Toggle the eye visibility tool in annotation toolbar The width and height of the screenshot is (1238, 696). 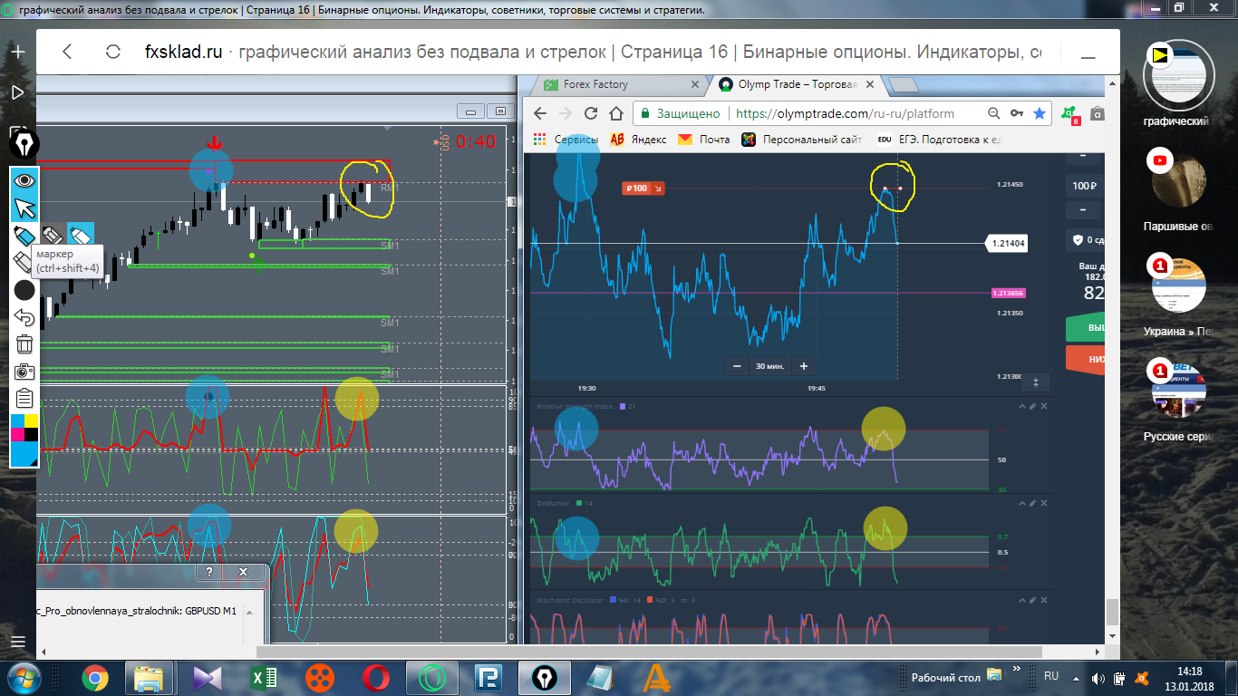coord(24,180)
